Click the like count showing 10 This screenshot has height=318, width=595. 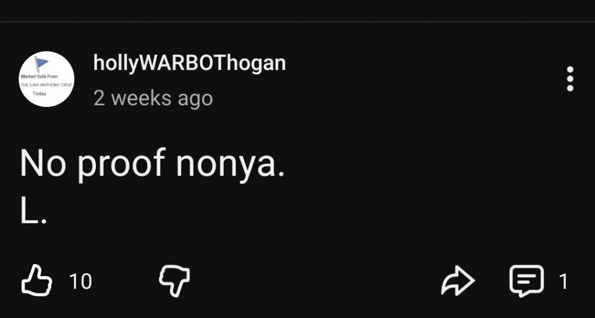pos(80,281)
